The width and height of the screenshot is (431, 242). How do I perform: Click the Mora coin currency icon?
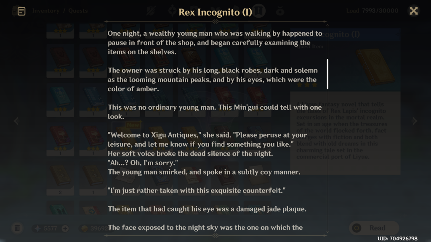click(85, 228)
